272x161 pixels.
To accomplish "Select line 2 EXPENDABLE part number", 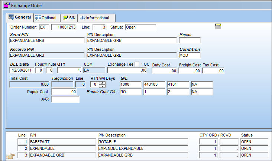I will coord(62,148).
